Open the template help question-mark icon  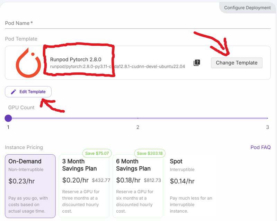click(197, 63)
